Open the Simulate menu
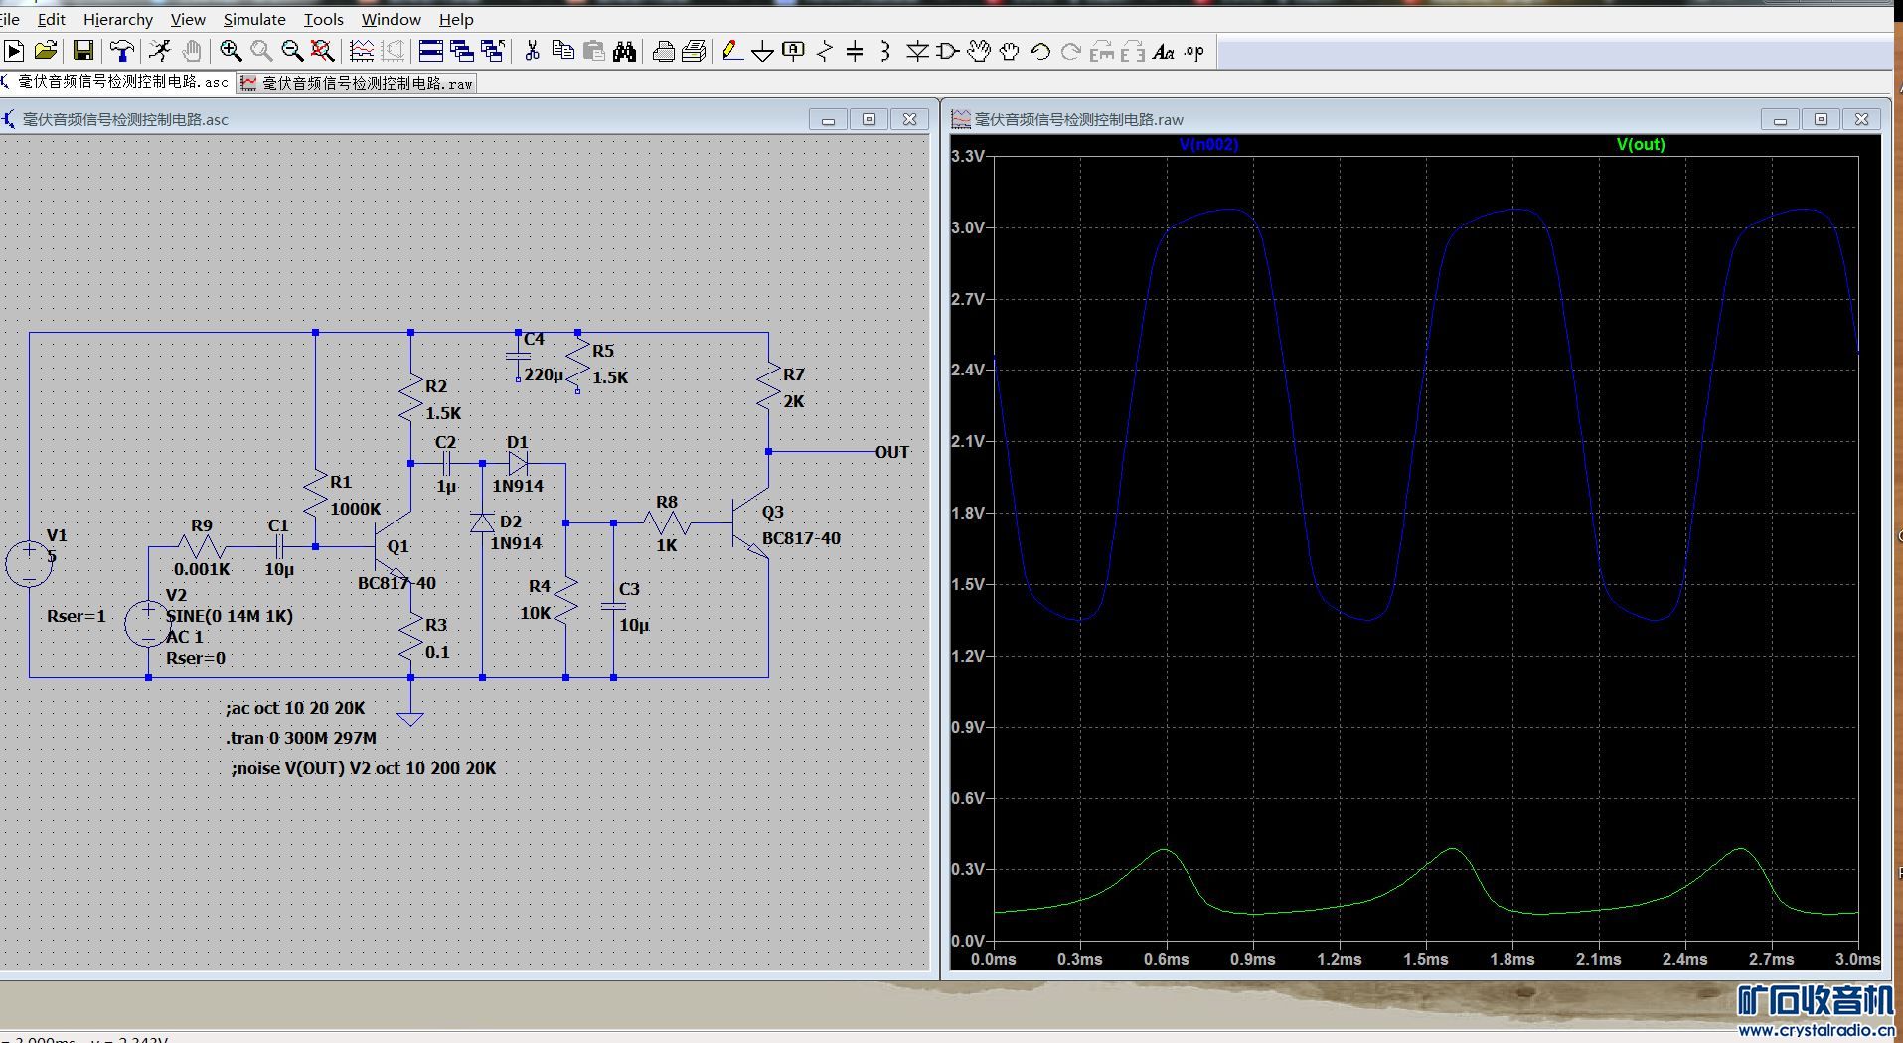The width and height of the screenshot is (1903, 1043). [x=254, y=19]
